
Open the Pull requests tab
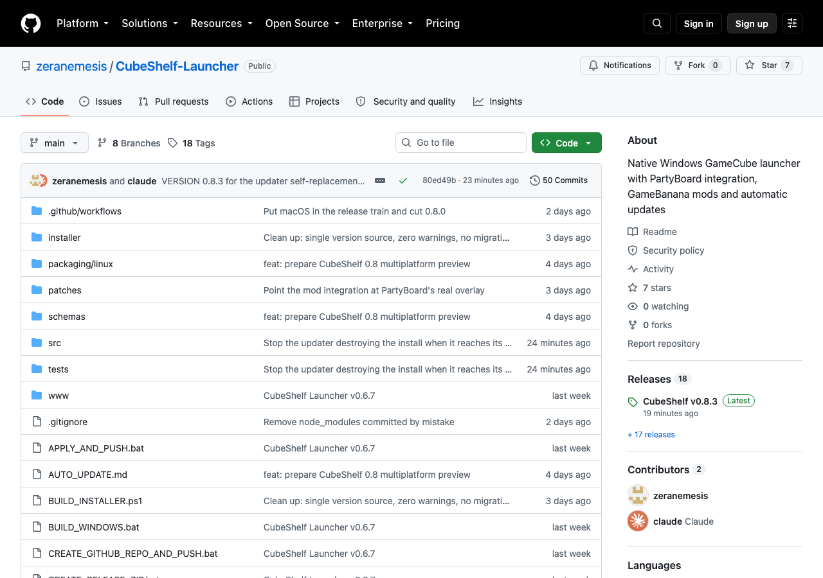174,101
